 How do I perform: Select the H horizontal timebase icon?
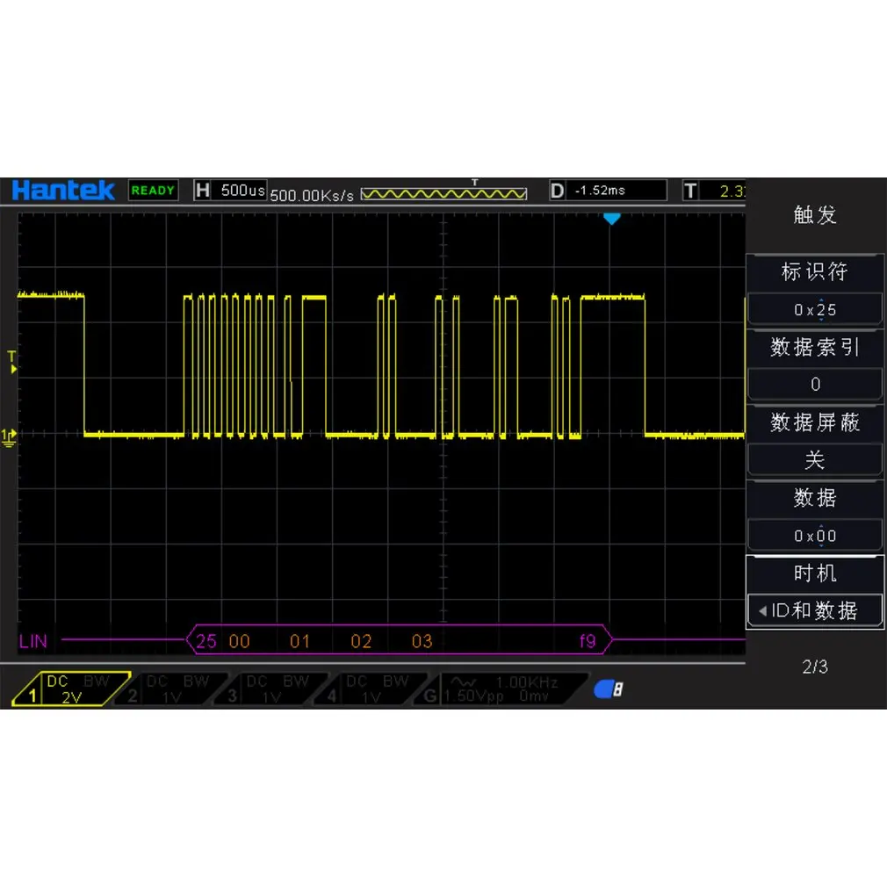[202, 190]
